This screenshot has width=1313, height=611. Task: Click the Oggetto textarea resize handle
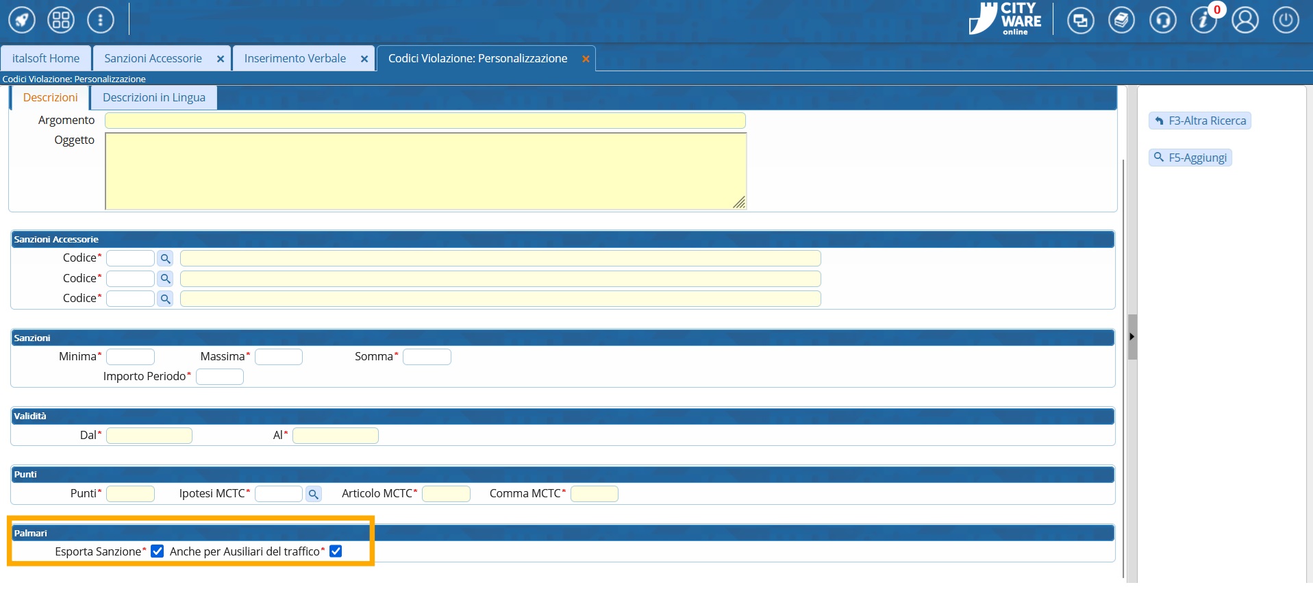pyautogui.click(x=739, y=202)
